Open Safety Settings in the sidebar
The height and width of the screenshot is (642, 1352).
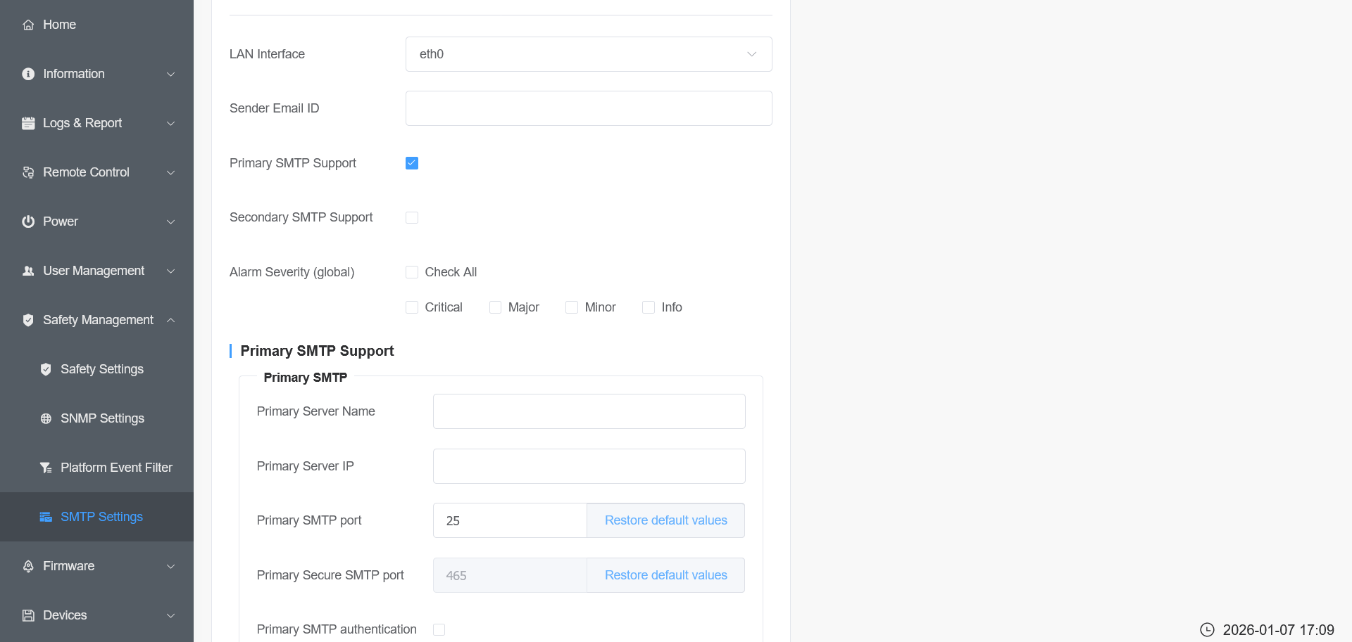[x=101, y=369]
